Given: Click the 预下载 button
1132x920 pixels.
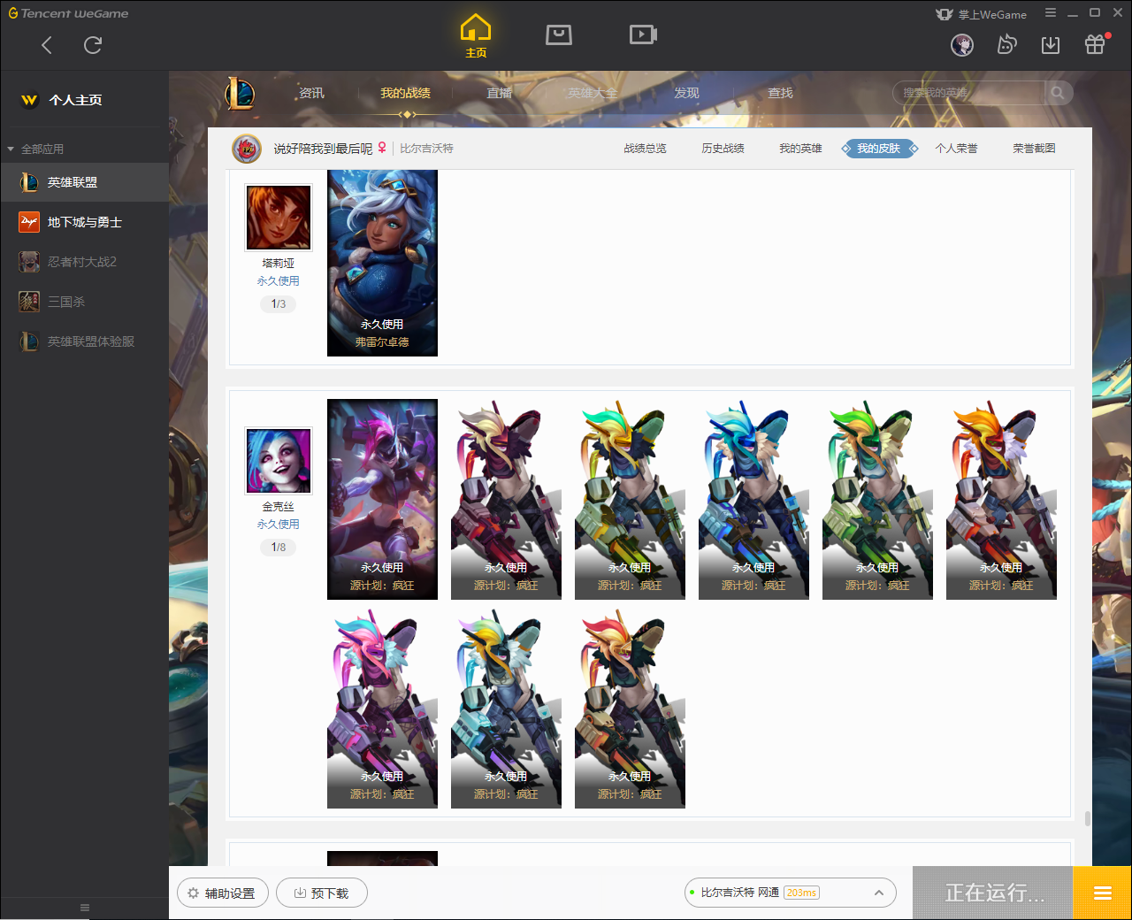Looking at the screenshot, I should click(322, 893).
